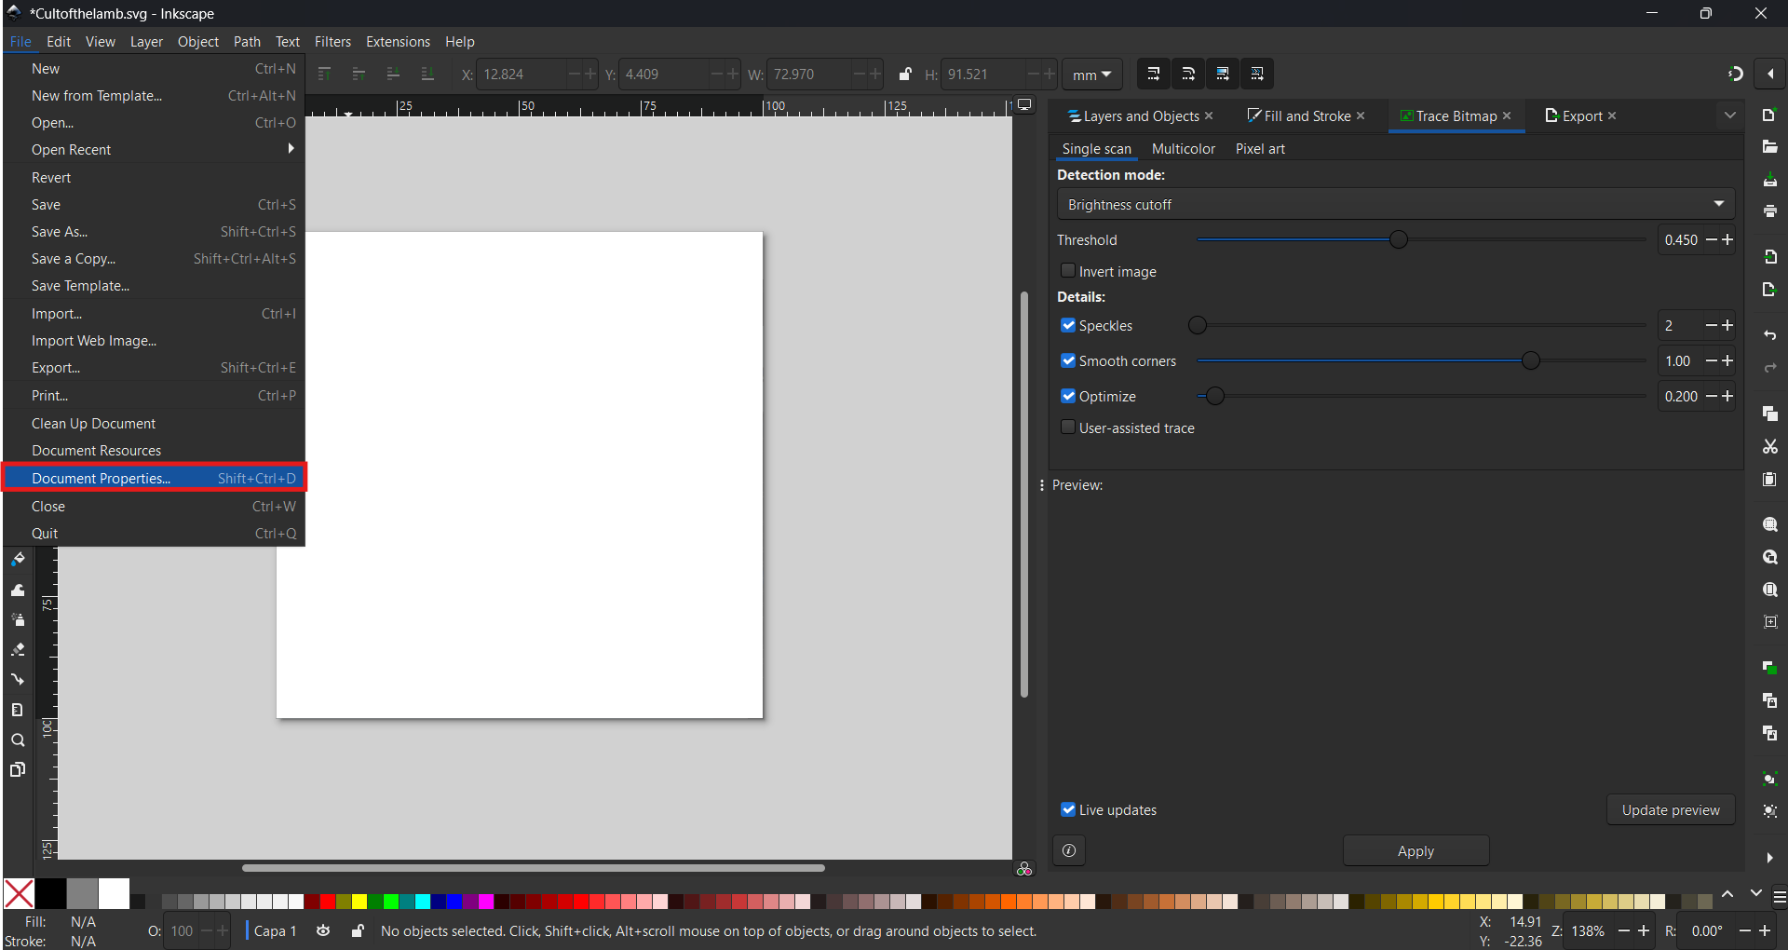
Task: Uncheck the Optimize checkbox
Action: point(1068,396)
